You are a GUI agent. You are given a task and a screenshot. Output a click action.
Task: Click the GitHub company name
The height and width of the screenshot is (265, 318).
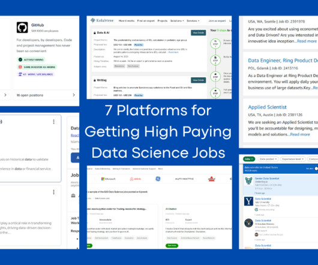(x=37, y=25)
